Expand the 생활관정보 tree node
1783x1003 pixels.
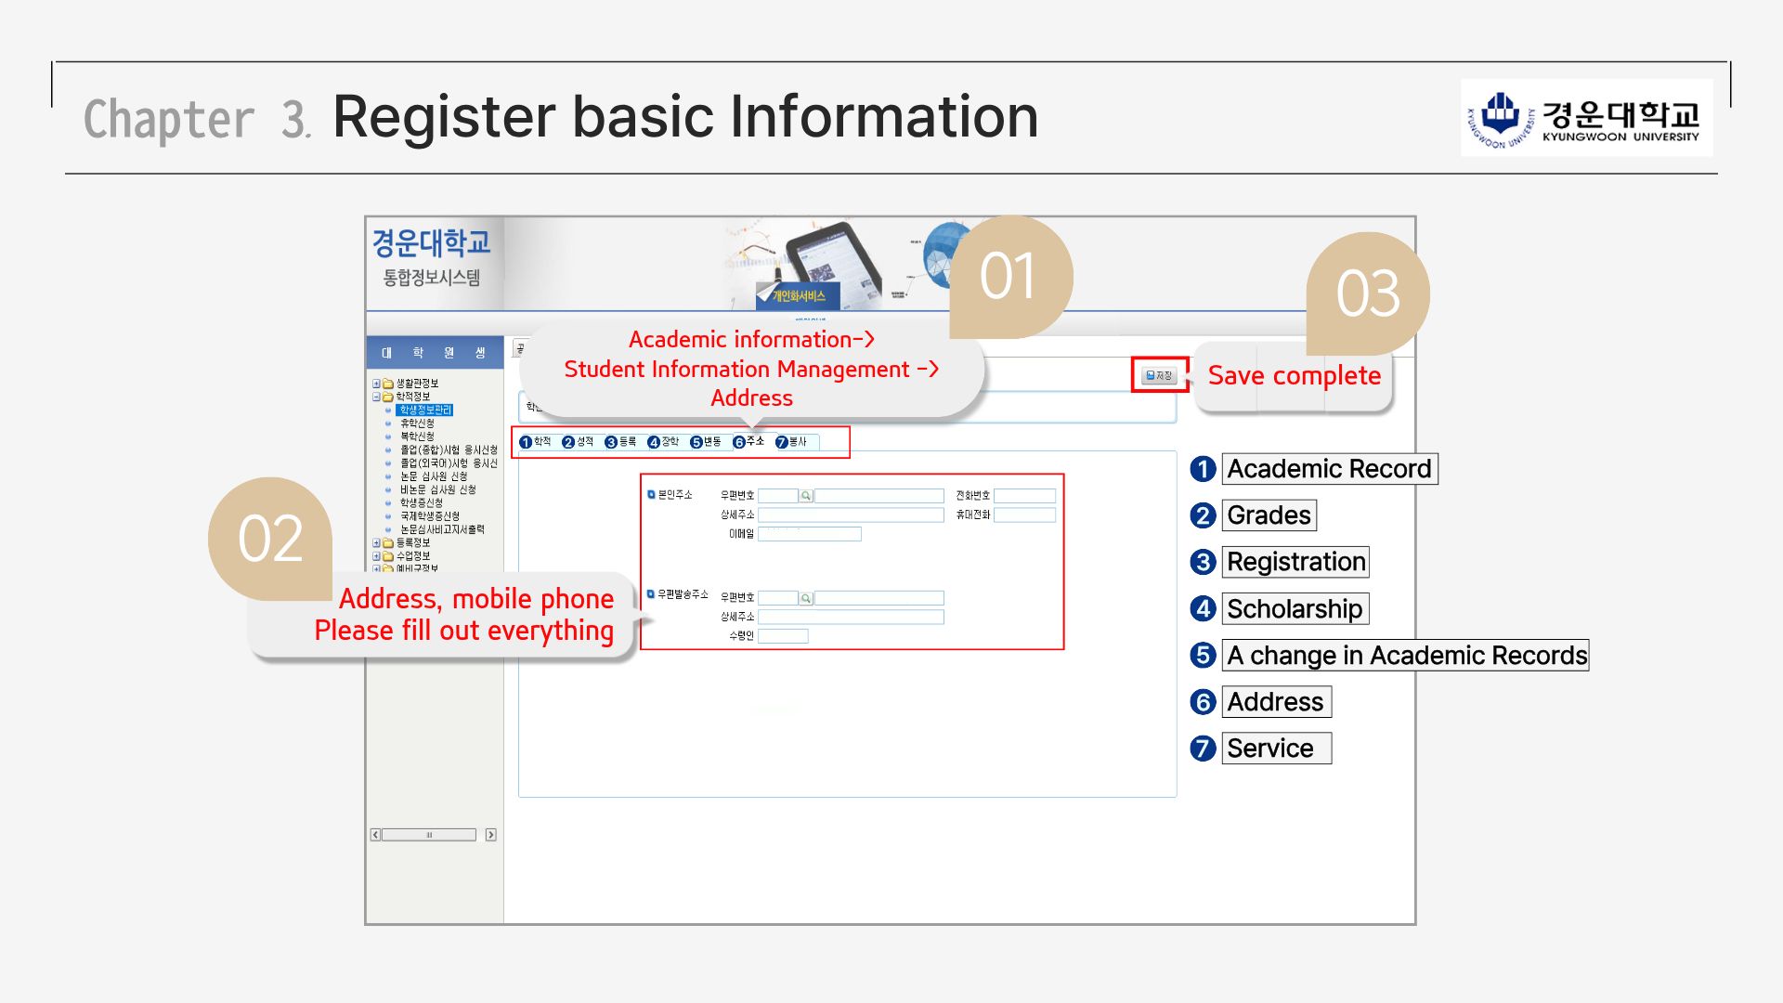376,384
